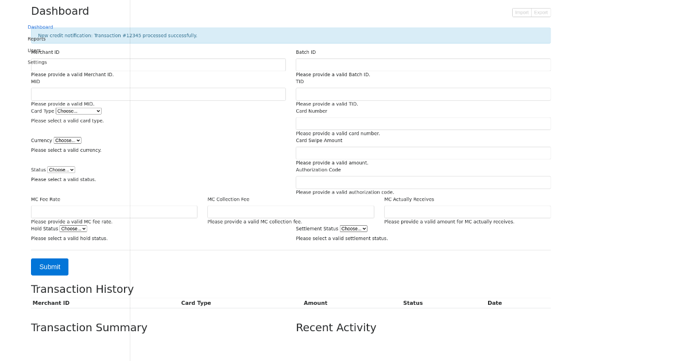Click the Import button
The width and height of the screenshot is (689, 361).
click(521, 12)
